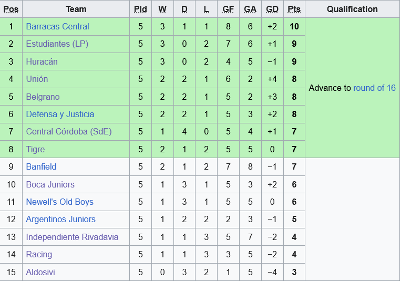Open the Argentinos Juniors page

tap(60, 220)
